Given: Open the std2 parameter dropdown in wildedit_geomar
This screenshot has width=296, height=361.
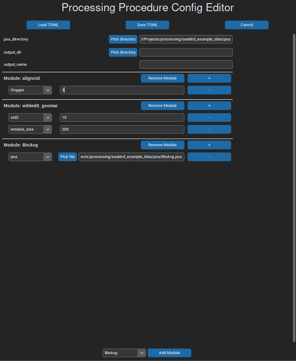Looking at the screenshot, I should (x=47, y=117).
